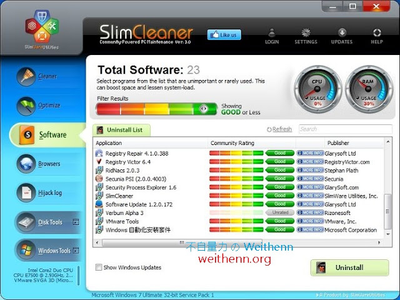Select VMware Tools icon

click(x=99, y=221)
